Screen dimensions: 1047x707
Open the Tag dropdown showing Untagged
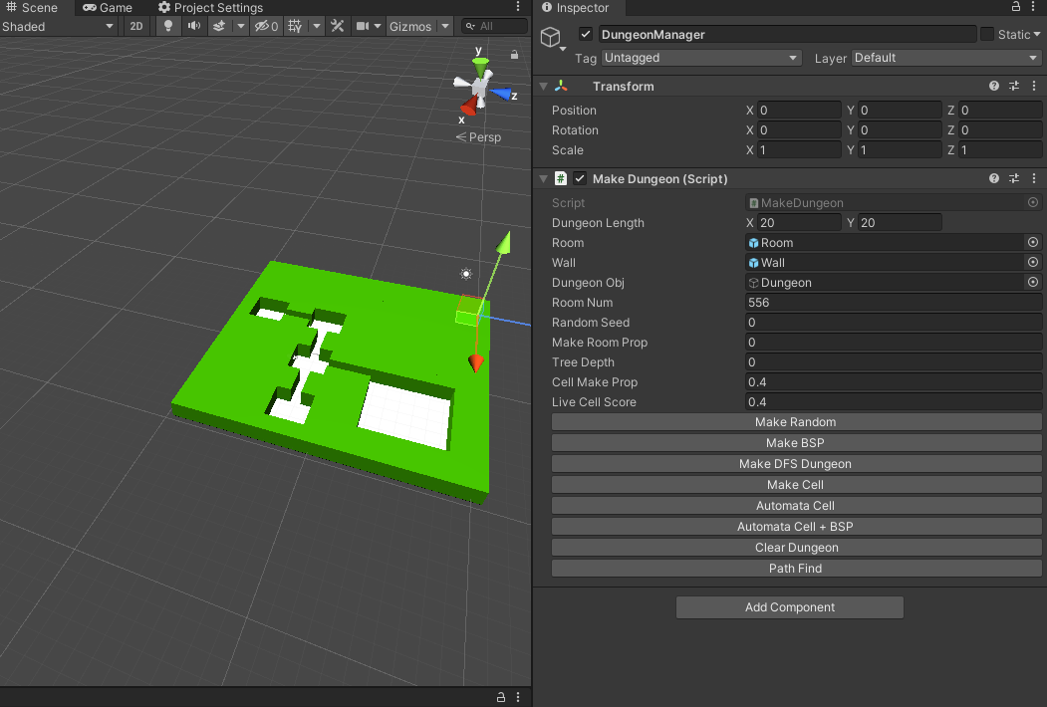701,58
